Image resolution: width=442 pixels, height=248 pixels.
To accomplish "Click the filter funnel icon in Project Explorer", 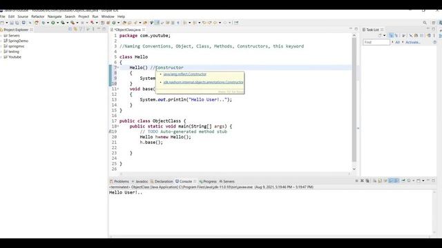I will [81, 29].
